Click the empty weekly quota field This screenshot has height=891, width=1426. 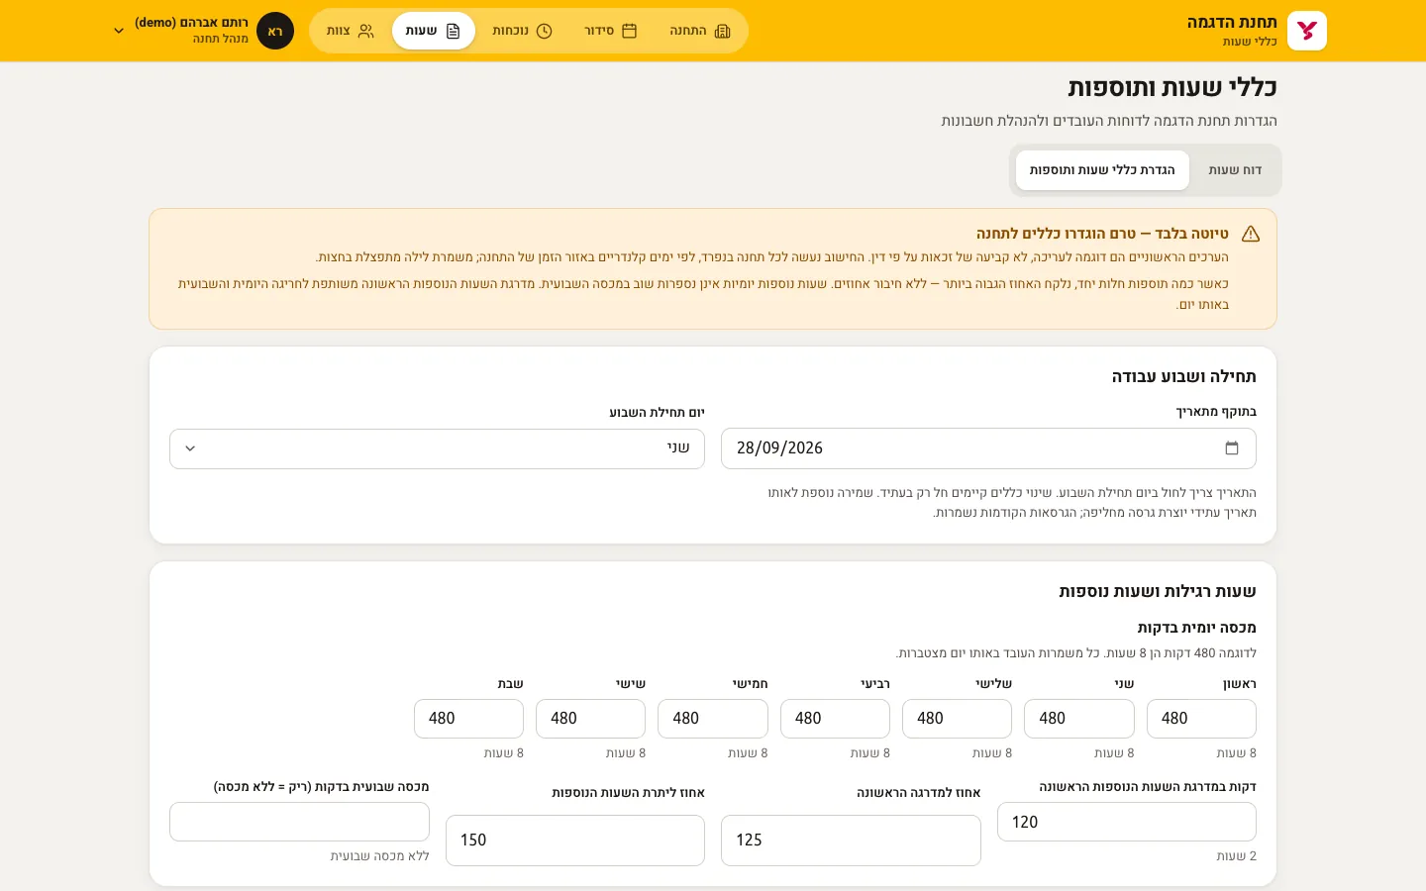click(x=299, y=822)
